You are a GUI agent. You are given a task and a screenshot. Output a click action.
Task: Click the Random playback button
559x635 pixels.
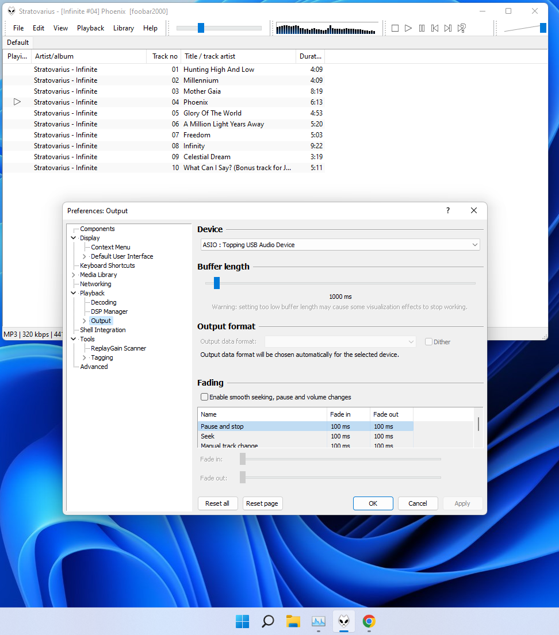461,28
